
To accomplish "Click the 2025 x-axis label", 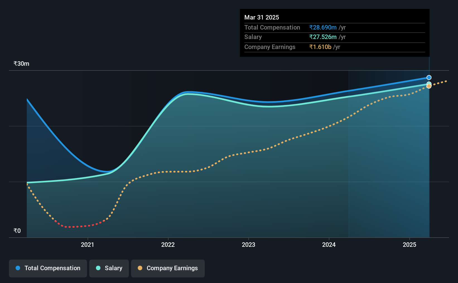I will pyautogui.click(x=409, y=245).
